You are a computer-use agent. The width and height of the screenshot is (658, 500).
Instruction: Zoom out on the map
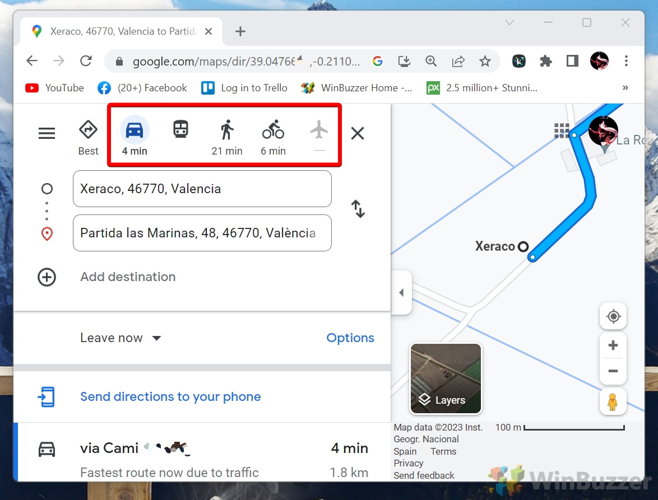click(613, 371)
